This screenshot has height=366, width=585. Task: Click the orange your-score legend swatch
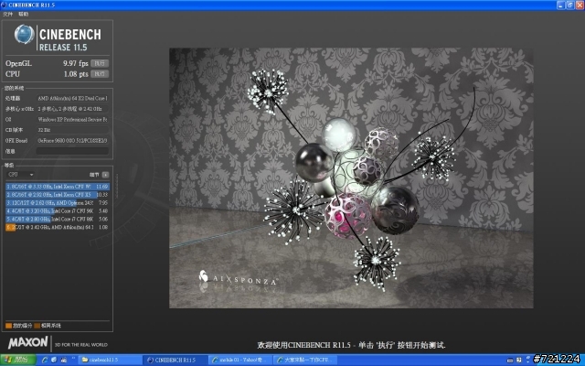8,326
